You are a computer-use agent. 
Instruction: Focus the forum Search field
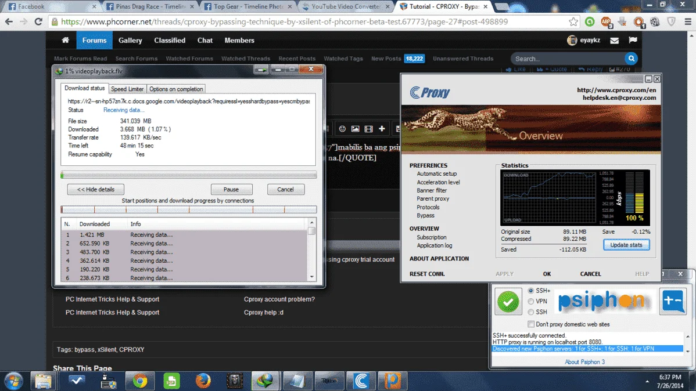click(x=567, y=59)
